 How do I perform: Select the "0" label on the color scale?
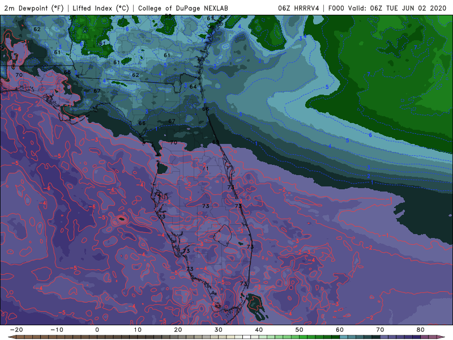(x=97, y=330)
